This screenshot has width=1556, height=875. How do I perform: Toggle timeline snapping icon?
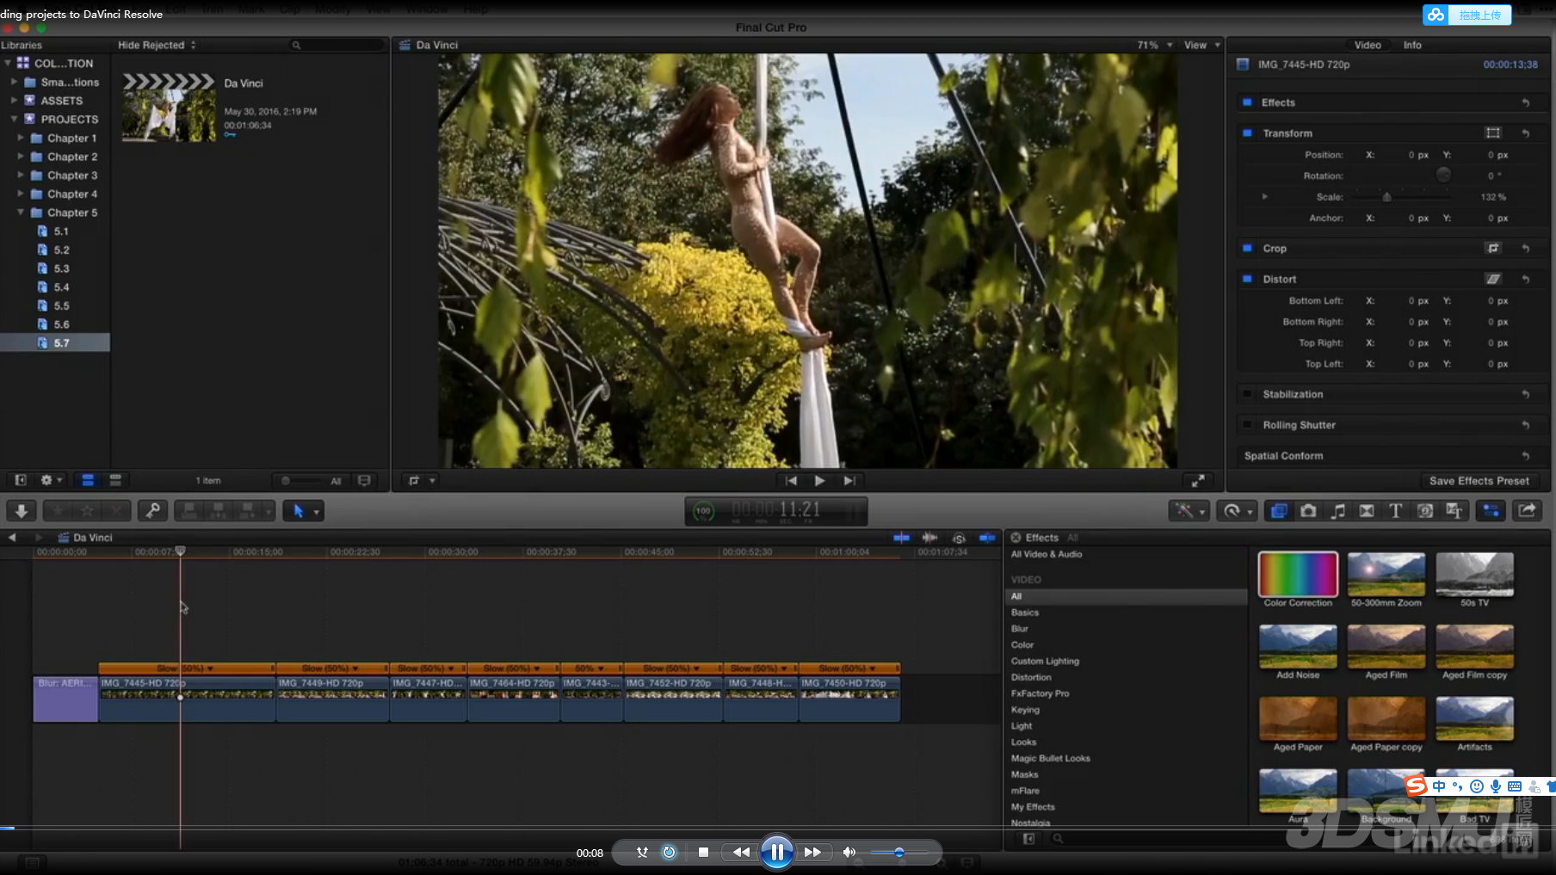[x=987, y=538]
